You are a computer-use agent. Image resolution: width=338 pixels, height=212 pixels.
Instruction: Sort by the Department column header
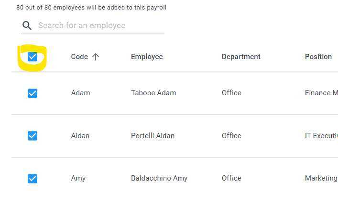point(241,57)
